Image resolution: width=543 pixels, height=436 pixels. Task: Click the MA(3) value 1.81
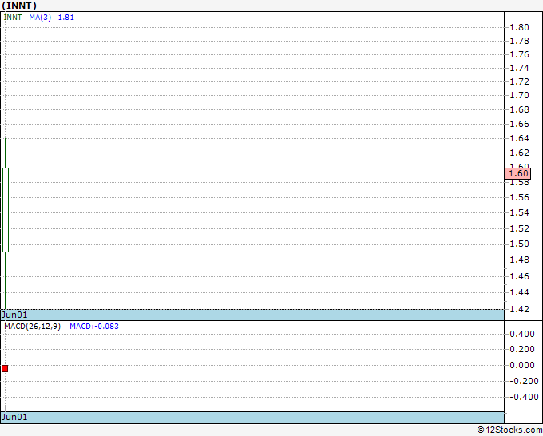click(65, 18)
